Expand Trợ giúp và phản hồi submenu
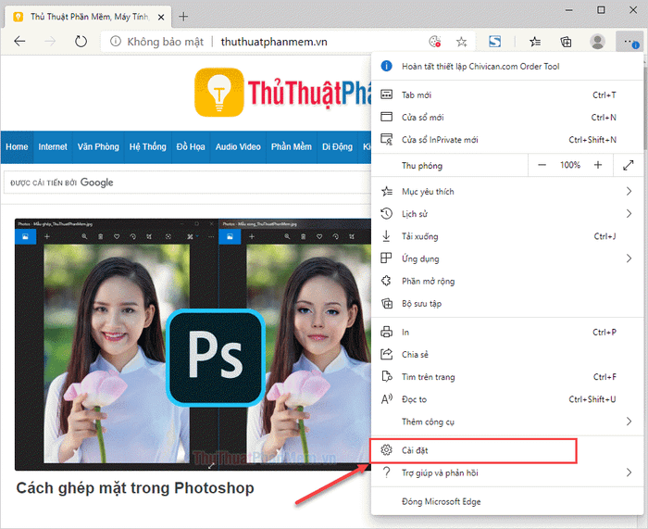Screen dimensions: 648x529 507,472
